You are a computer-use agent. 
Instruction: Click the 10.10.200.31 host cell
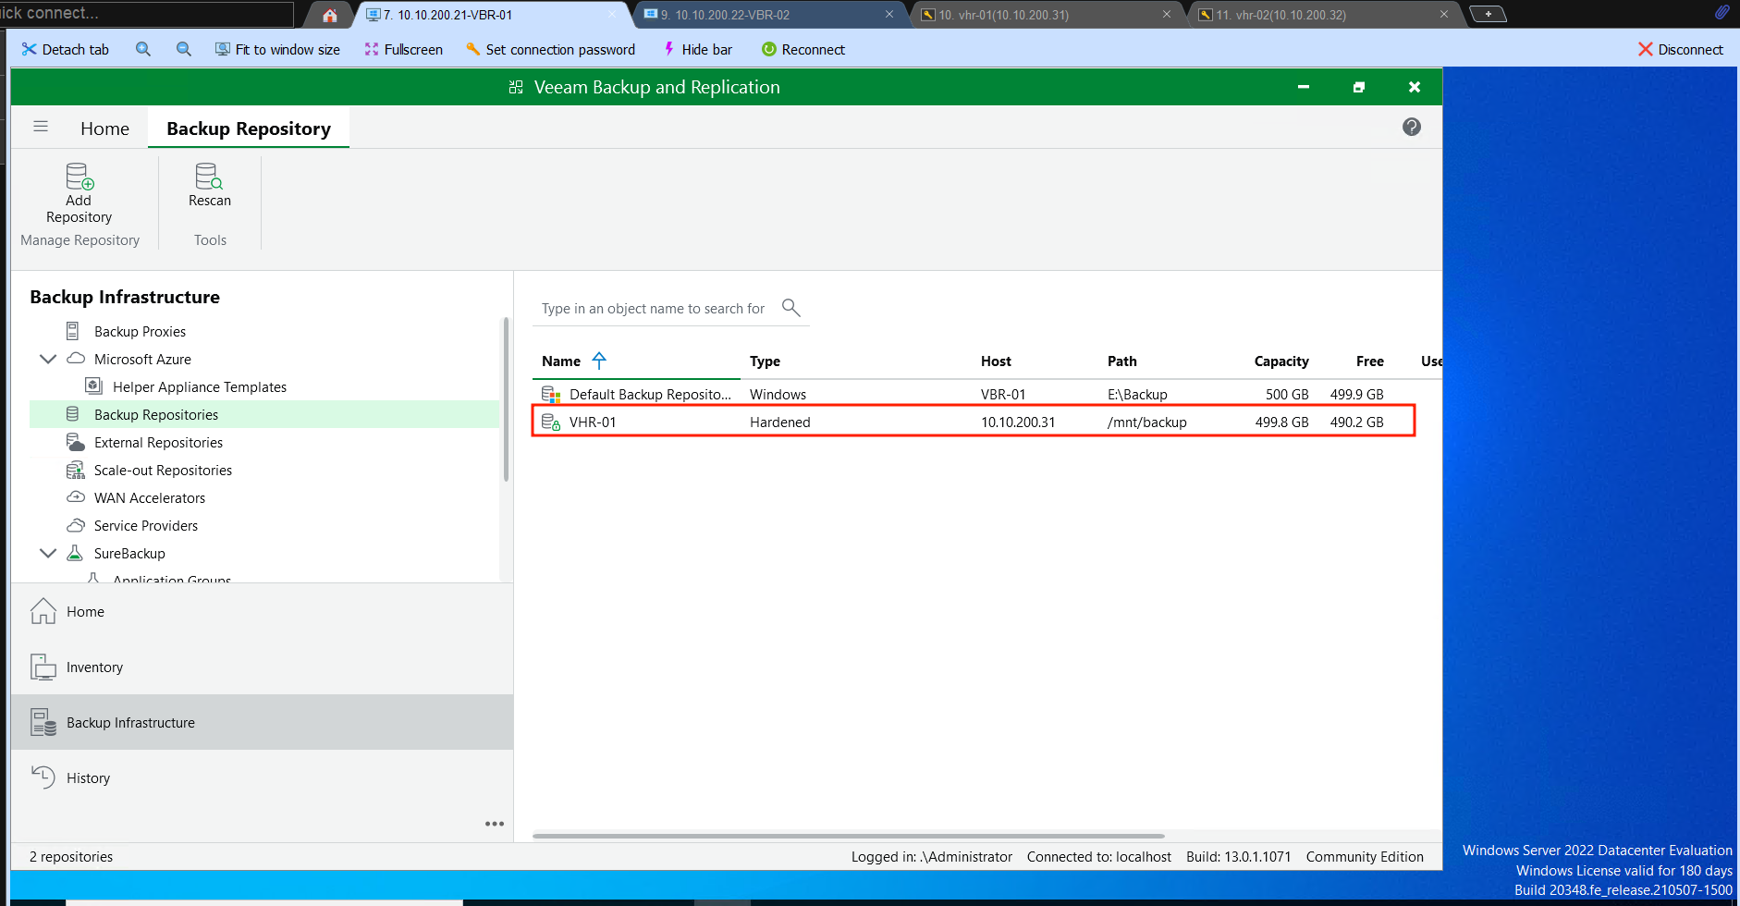[1018, 422]
